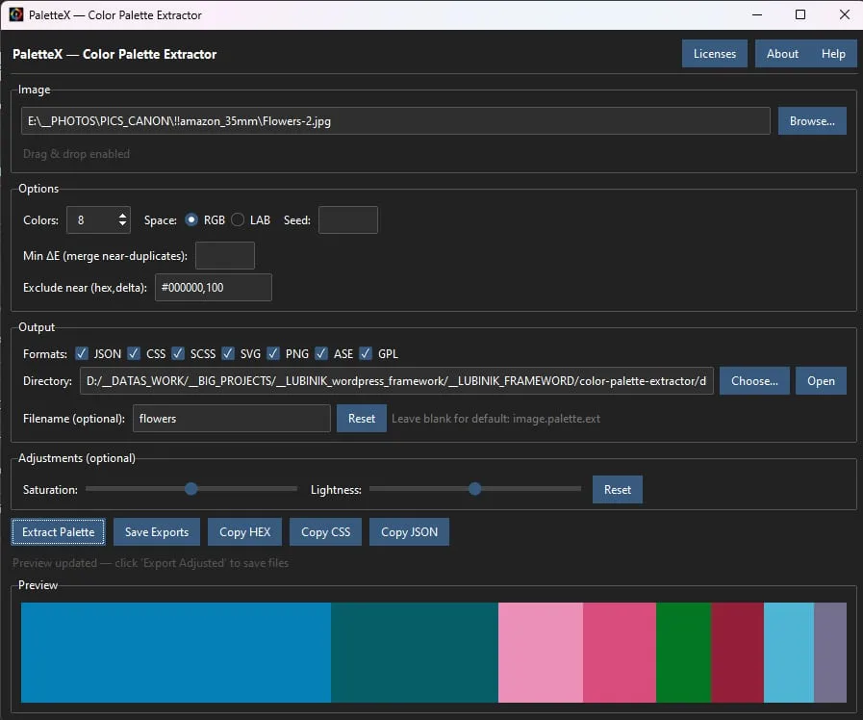Click the Lightness slider handle
The width and height of the screenshot is (863, 720).
[x=474, y=489]
